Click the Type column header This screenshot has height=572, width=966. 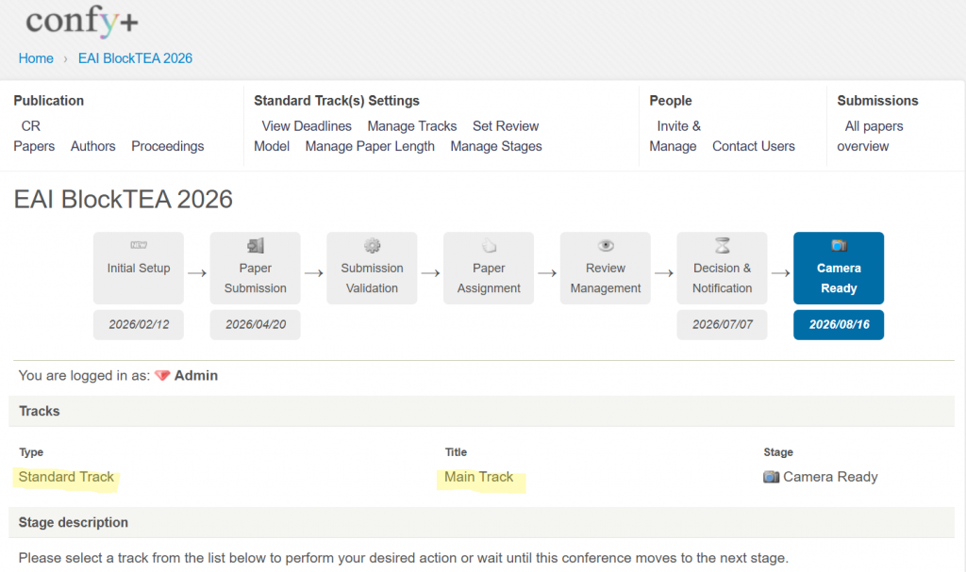click(31, 452)
